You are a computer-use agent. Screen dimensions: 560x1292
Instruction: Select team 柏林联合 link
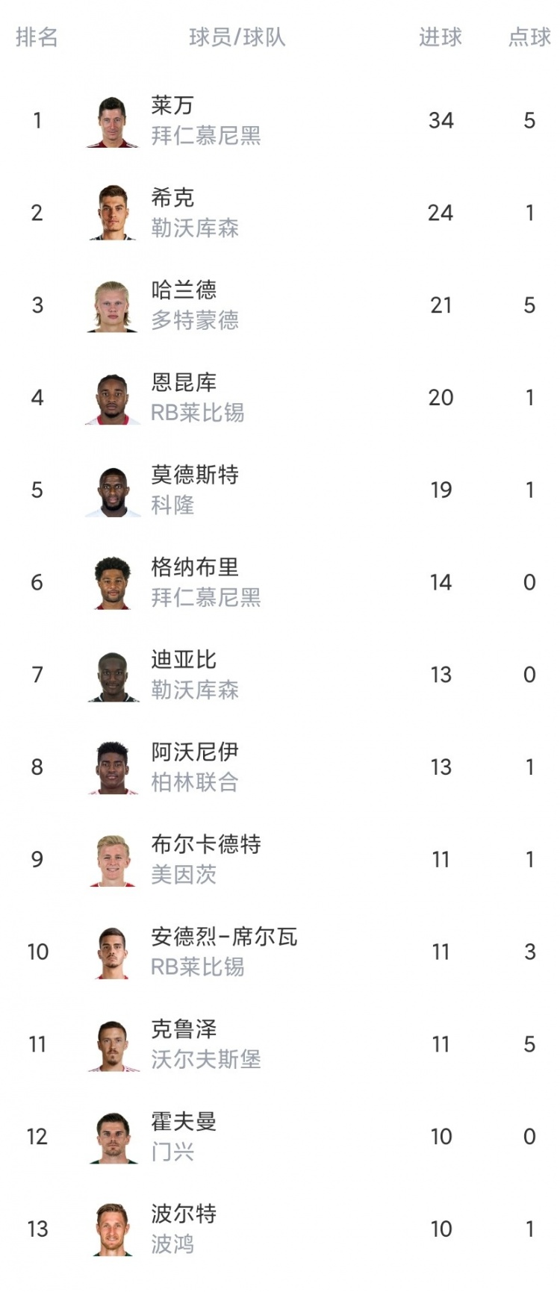194,782
